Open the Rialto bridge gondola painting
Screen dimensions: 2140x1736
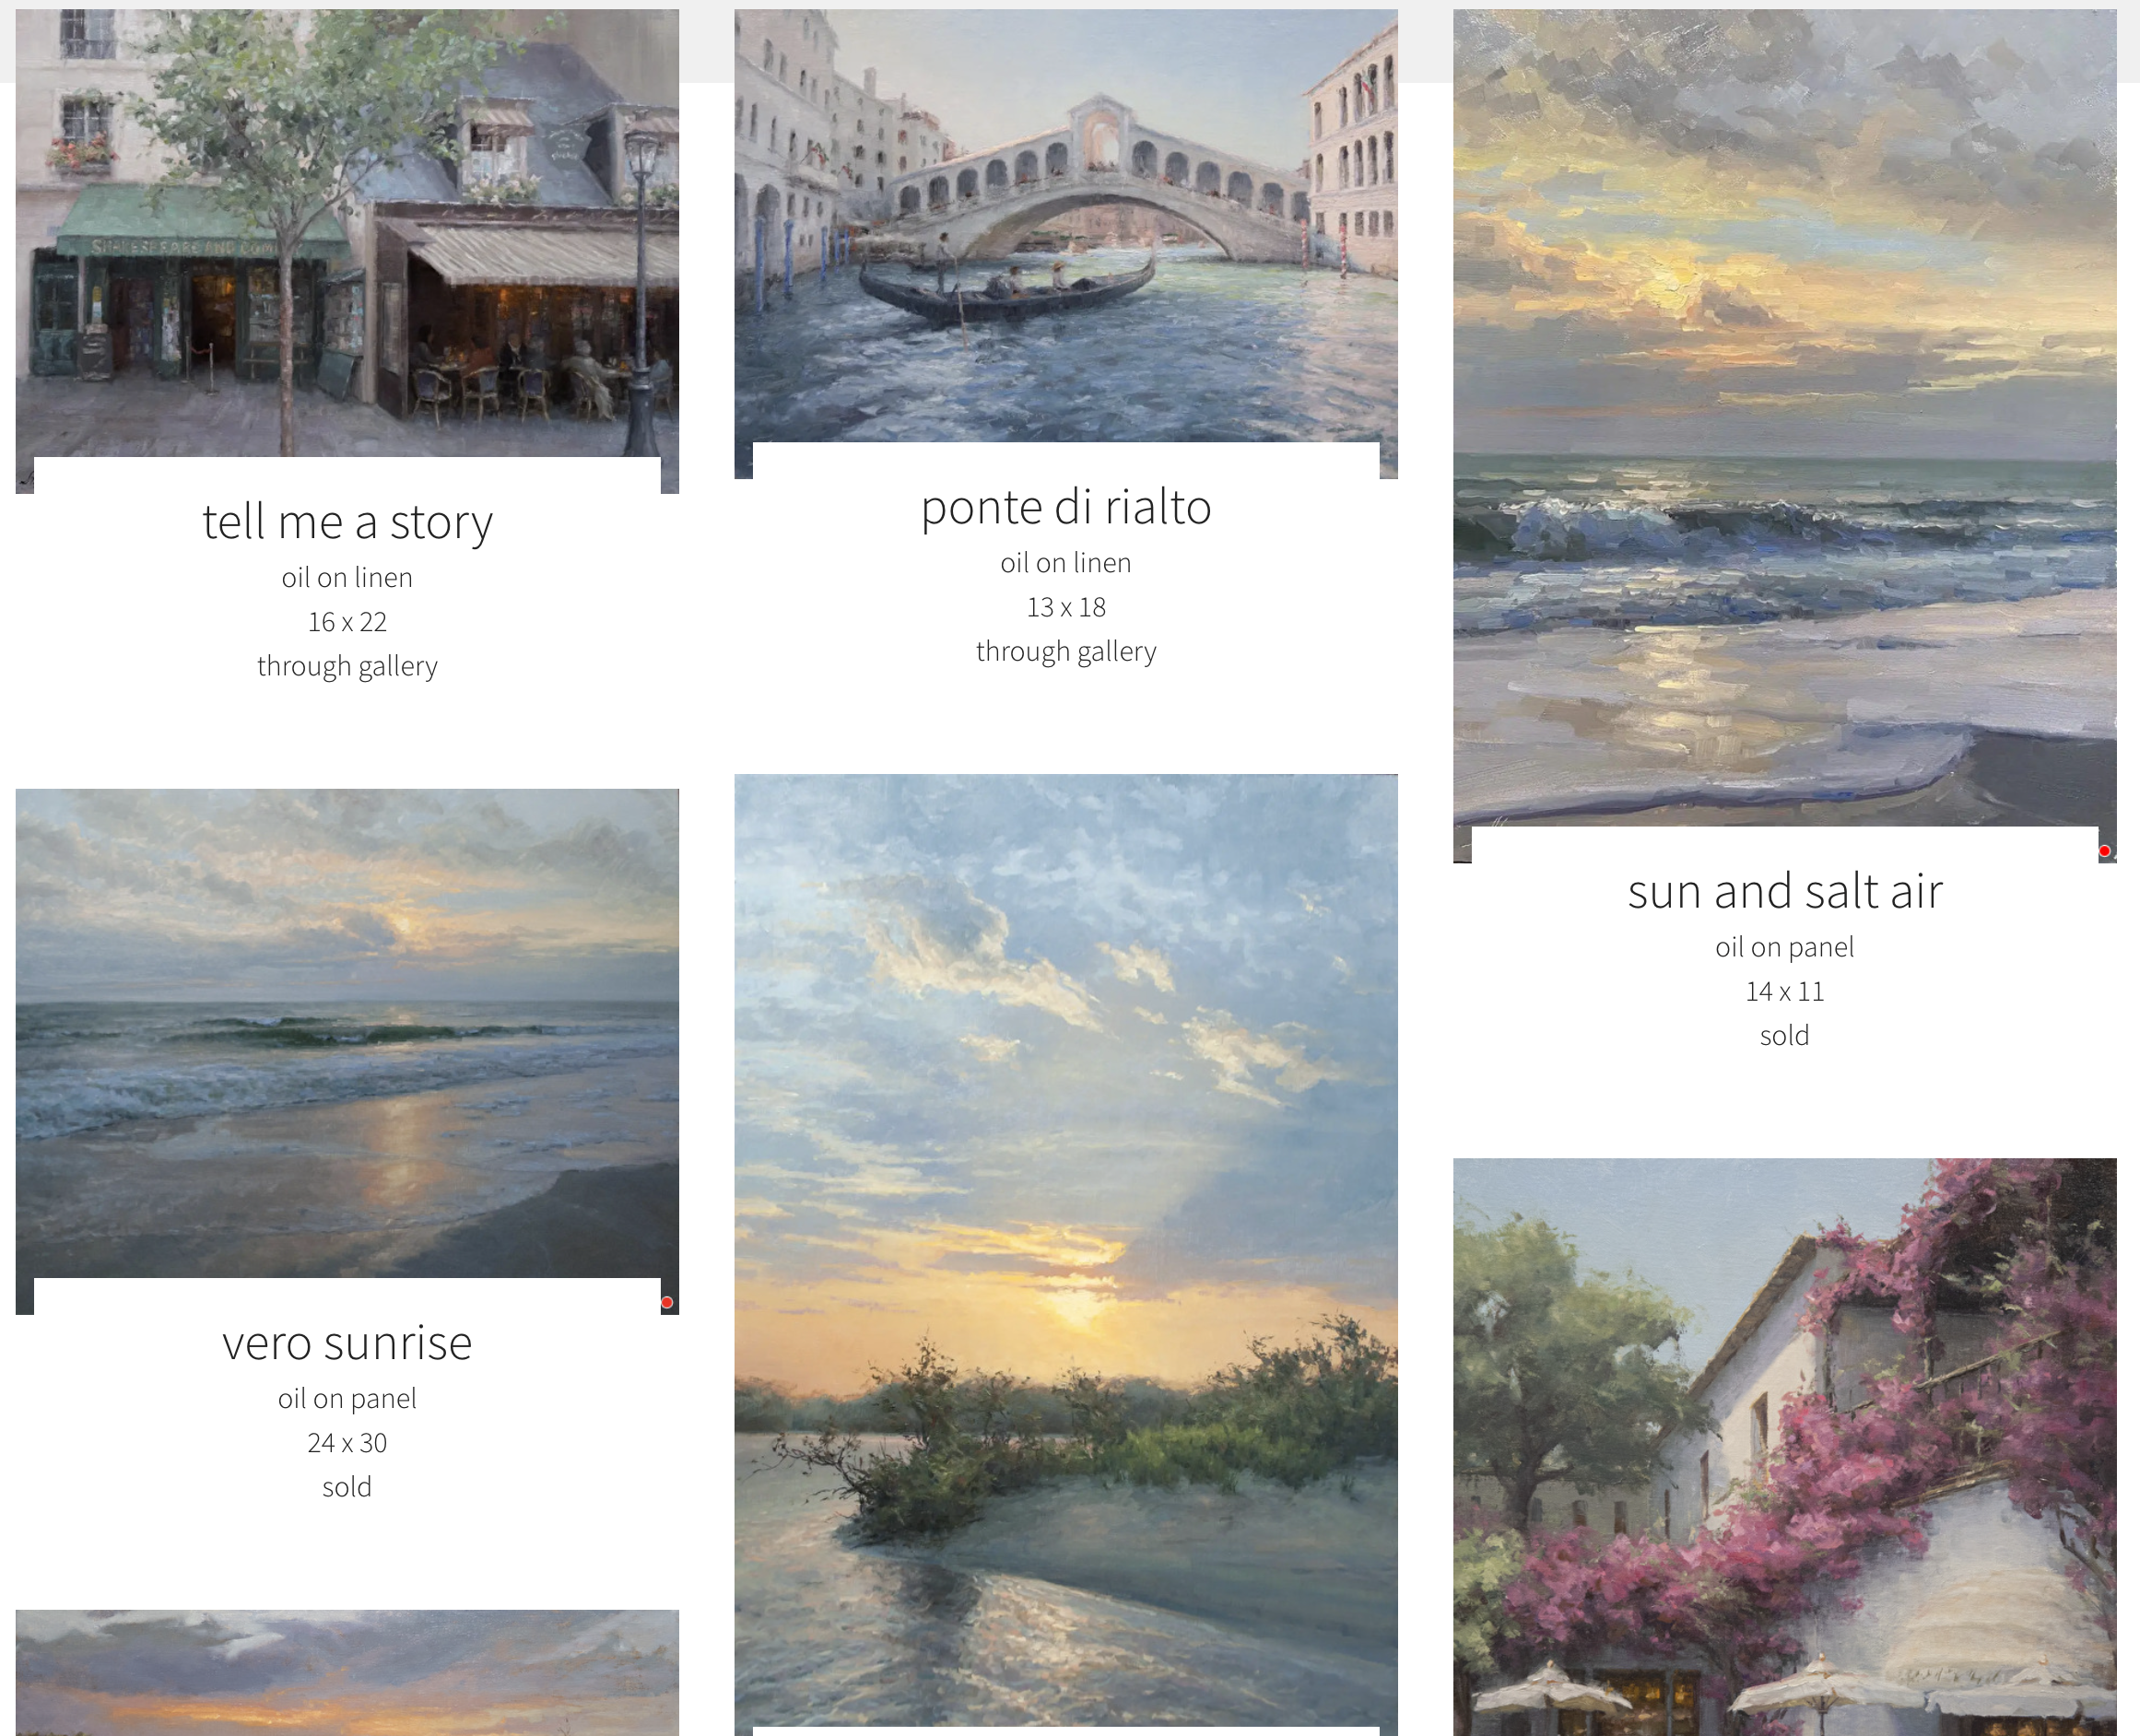[1066, 226]
